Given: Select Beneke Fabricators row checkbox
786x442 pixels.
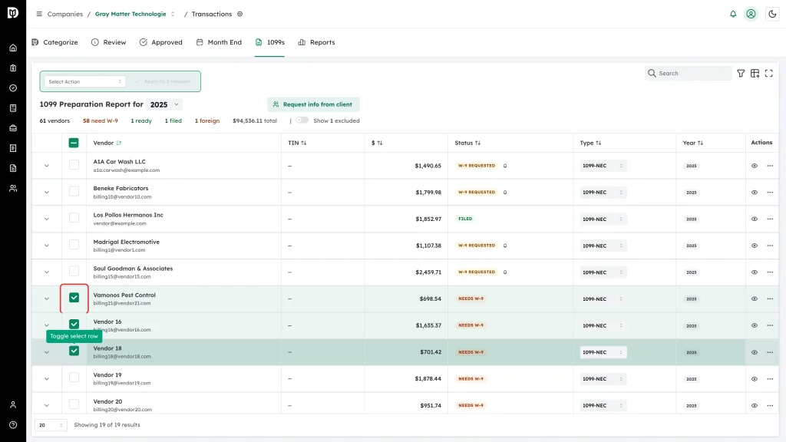Looking at the screenshot, I should (74, 191).
